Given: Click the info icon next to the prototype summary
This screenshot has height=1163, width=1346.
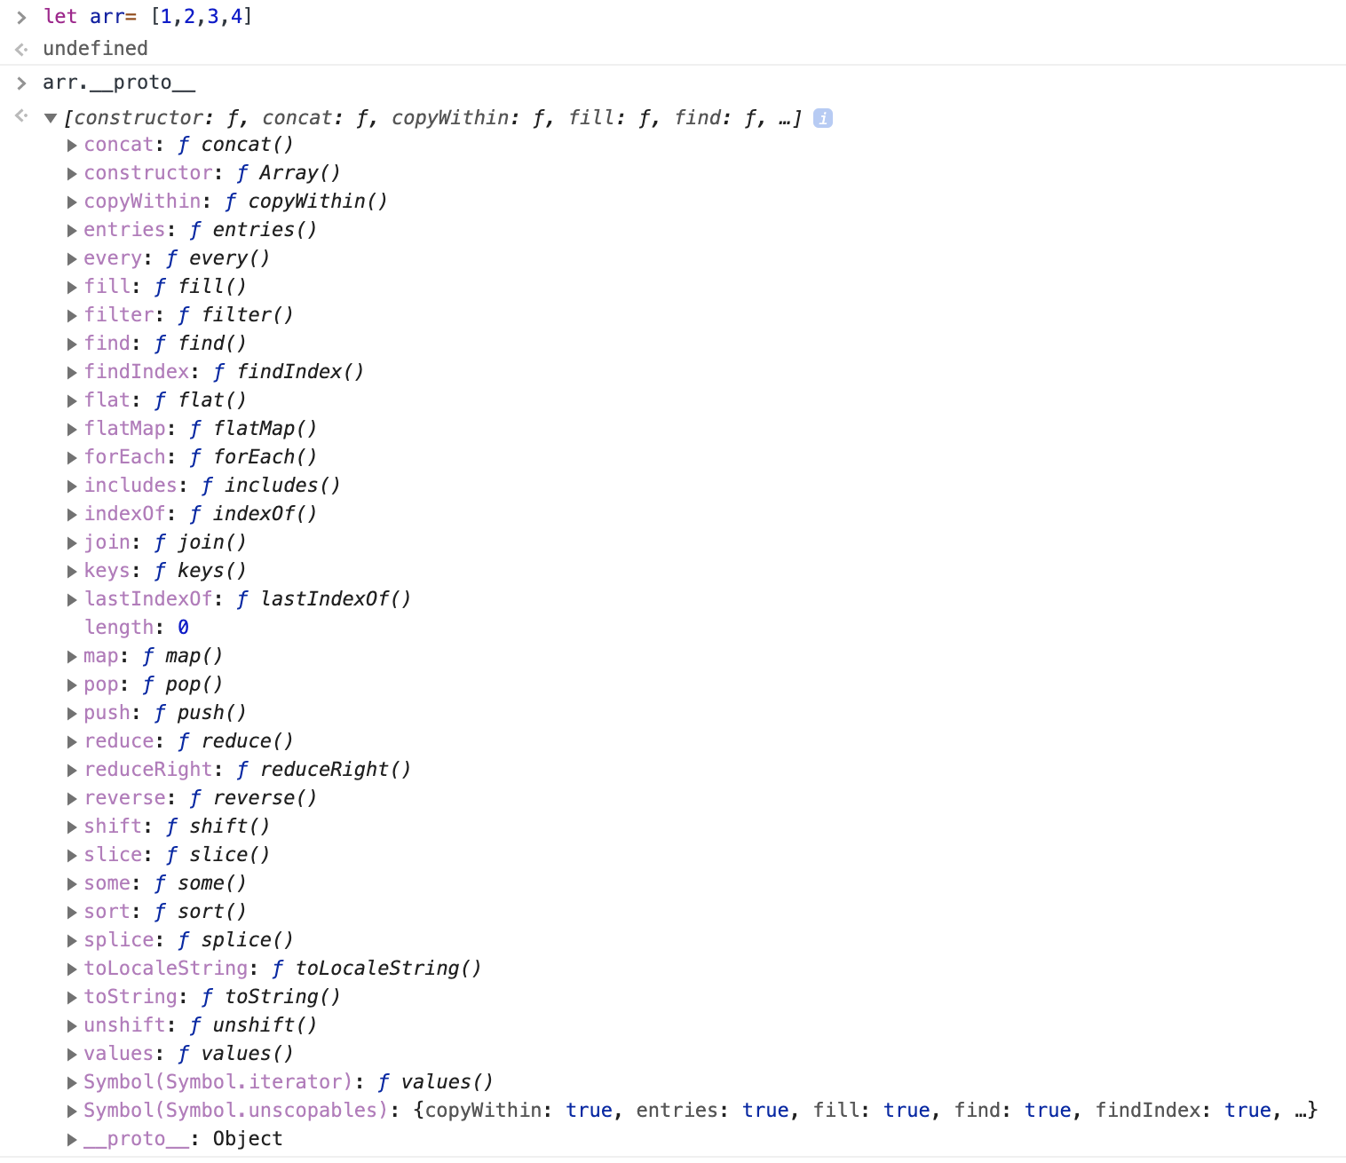Looking at the screenshot, I should tap(822, 117).
